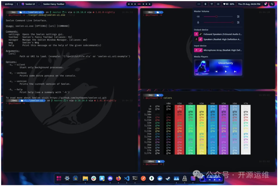This screenshot has width=278, height=186.
Task: Open the purple window-layout app in the dock
Action: point(193,178)
